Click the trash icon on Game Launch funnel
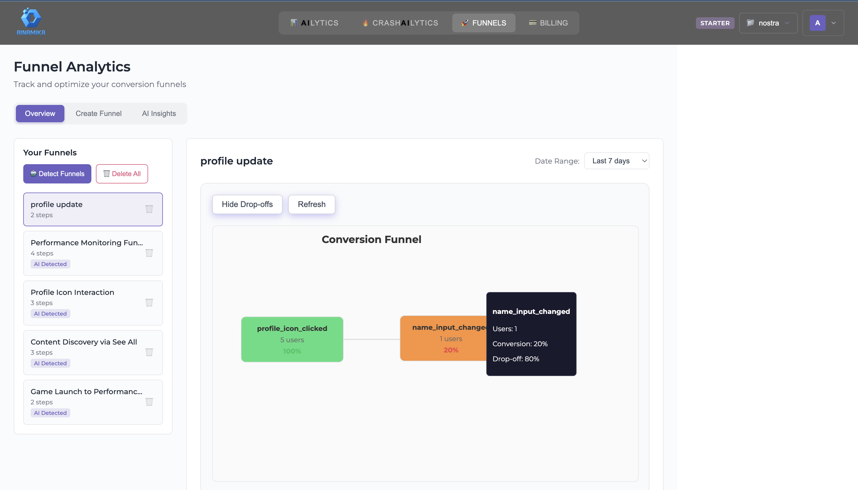The width and height of the screenshot is (858, 490). click(x=149, y=402)
